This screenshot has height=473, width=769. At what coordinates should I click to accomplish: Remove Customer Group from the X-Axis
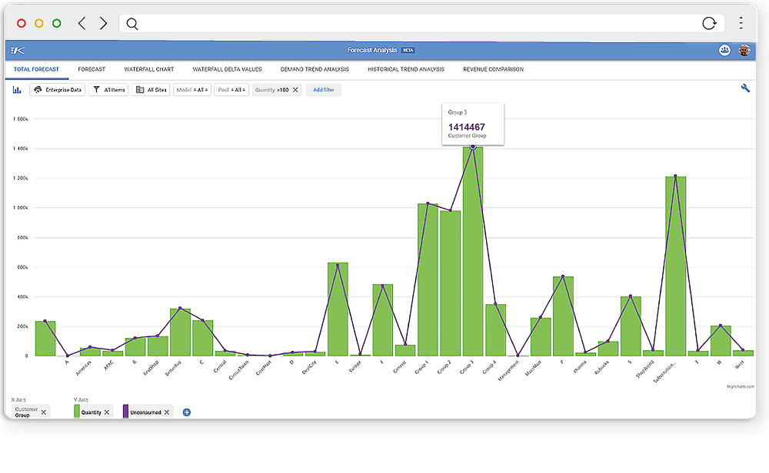(x=44, y=412)
